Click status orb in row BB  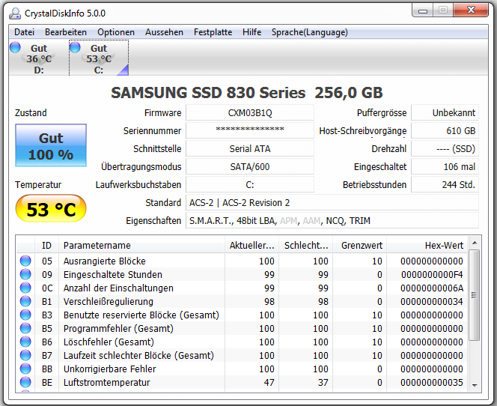point(25,369)
